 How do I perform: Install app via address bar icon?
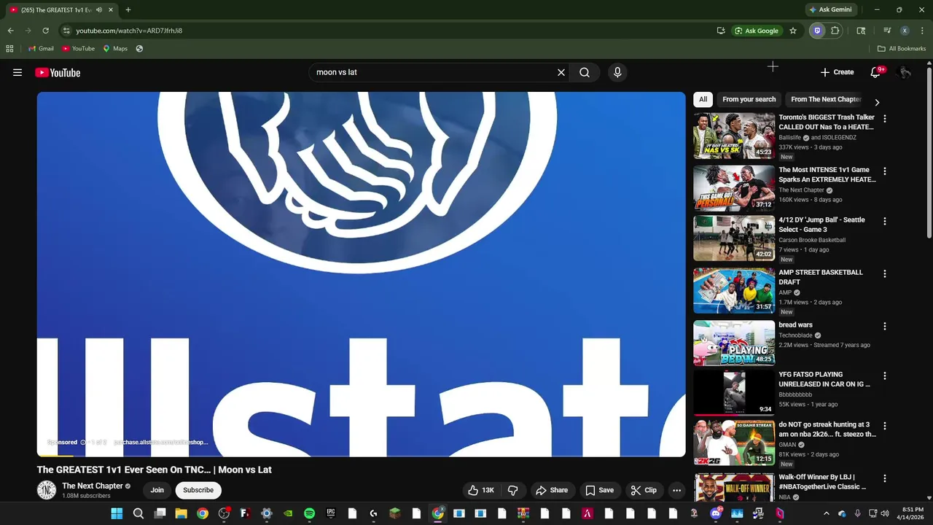point(721,31)
